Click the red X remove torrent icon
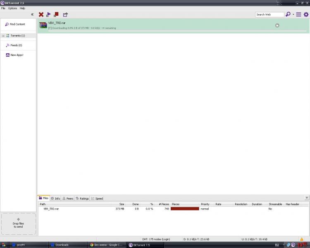Screen dimensions: 310x248 tap(41, 14)
